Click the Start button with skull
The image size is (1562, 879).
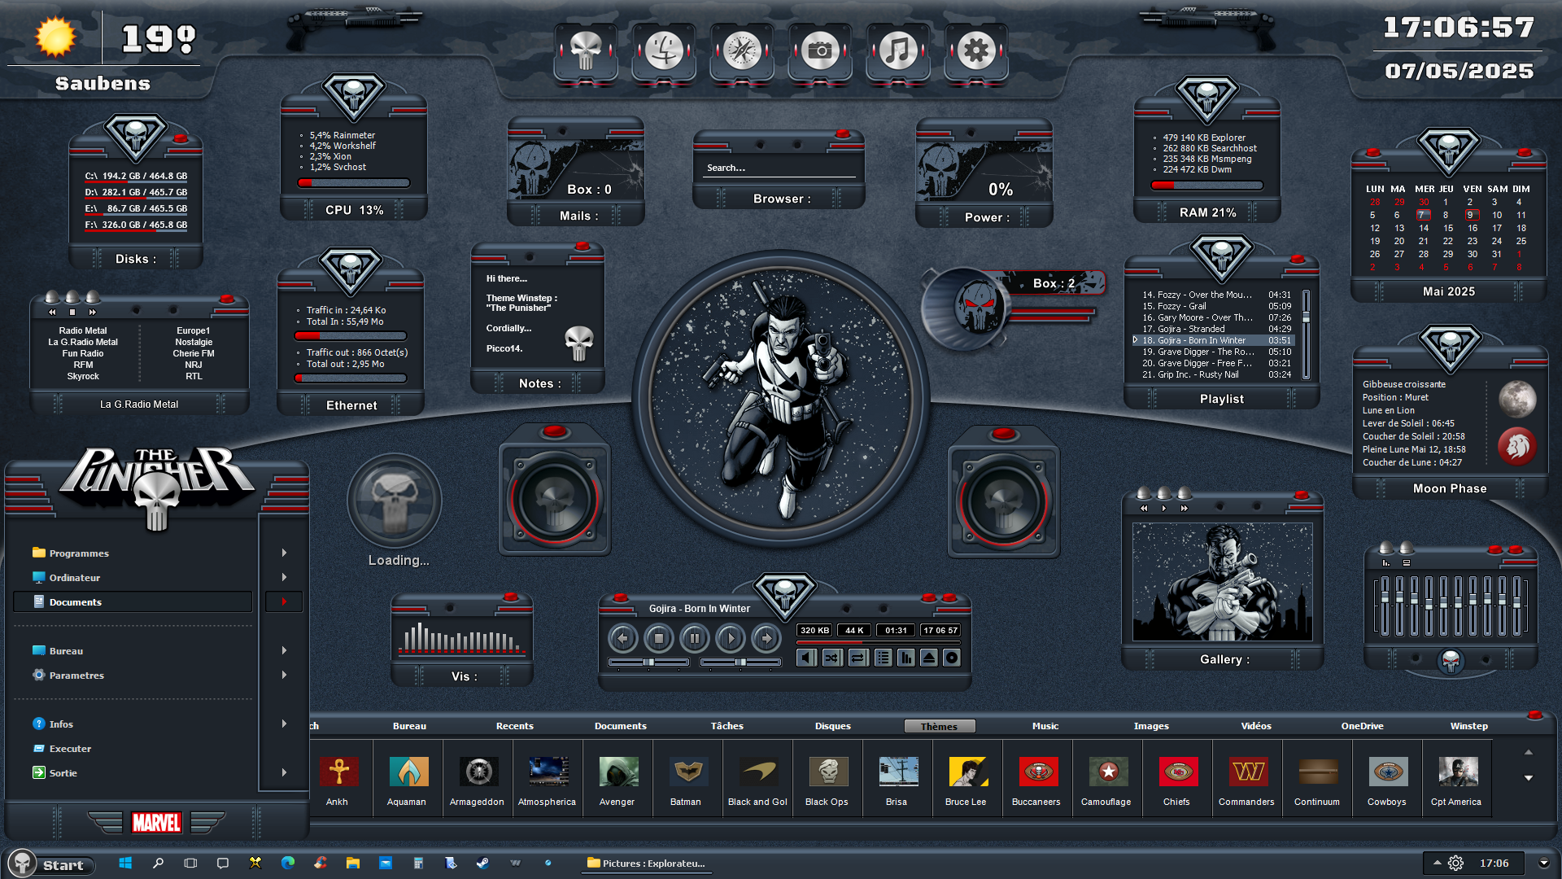click(50, 864)
